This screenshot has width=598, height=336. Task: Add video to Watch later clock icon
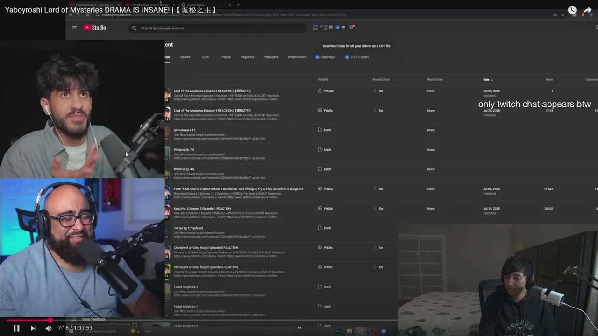coord(572,10)
